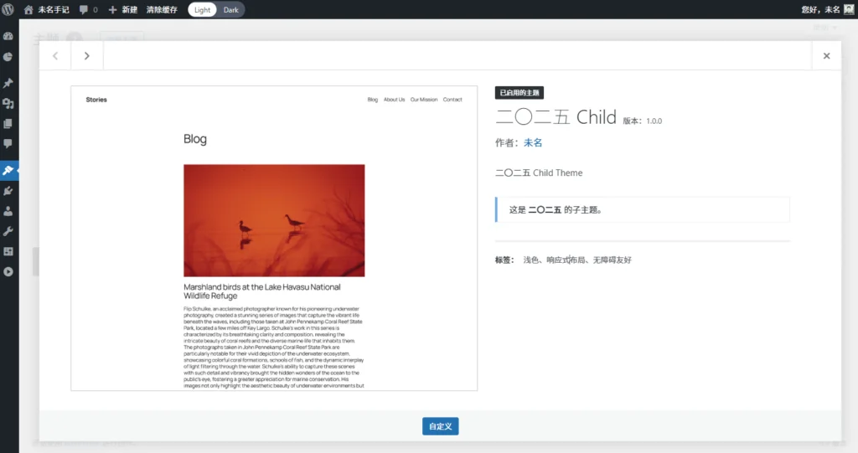Open Appearance paintbrush sidebar icon
The image size is (858, 453).
click(x=8, y=170)
